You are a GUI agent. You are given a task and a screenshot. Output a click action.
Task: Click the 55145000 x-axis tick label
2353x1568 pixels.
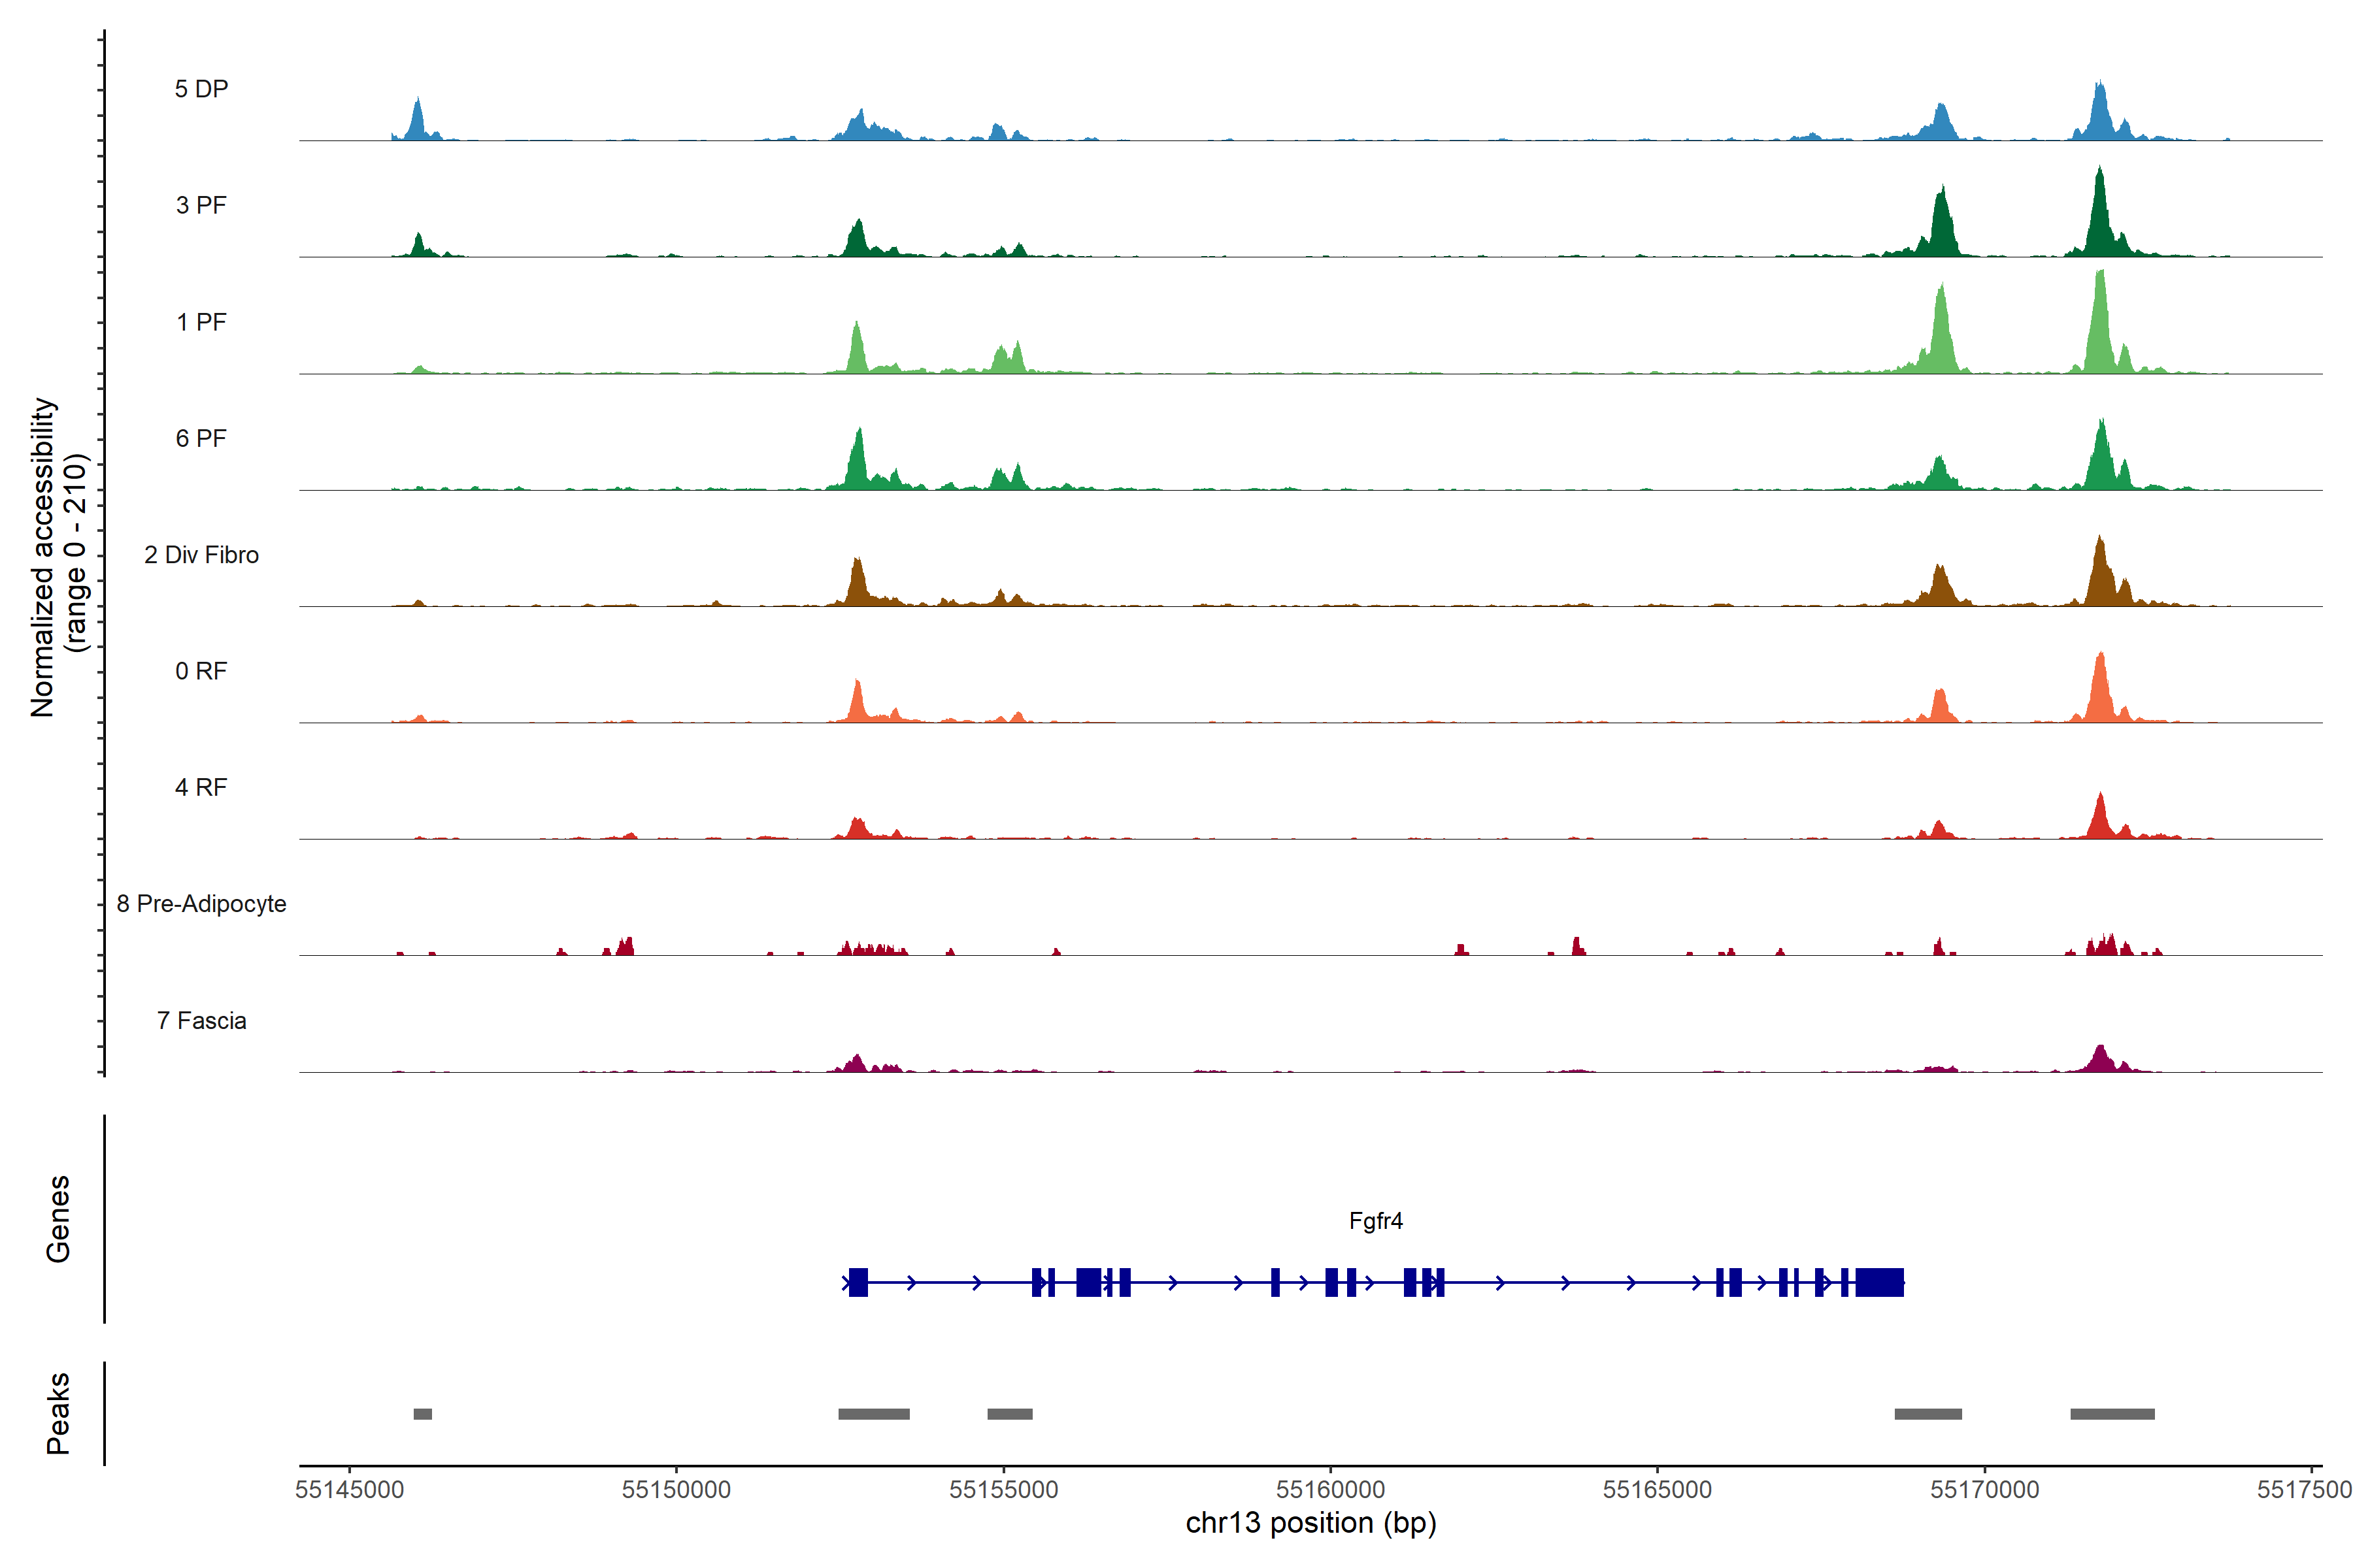(349, 1490)
